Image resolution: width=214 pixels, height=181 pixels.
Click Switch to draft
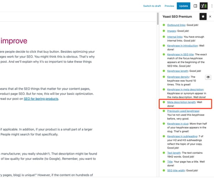coord(152,6)
